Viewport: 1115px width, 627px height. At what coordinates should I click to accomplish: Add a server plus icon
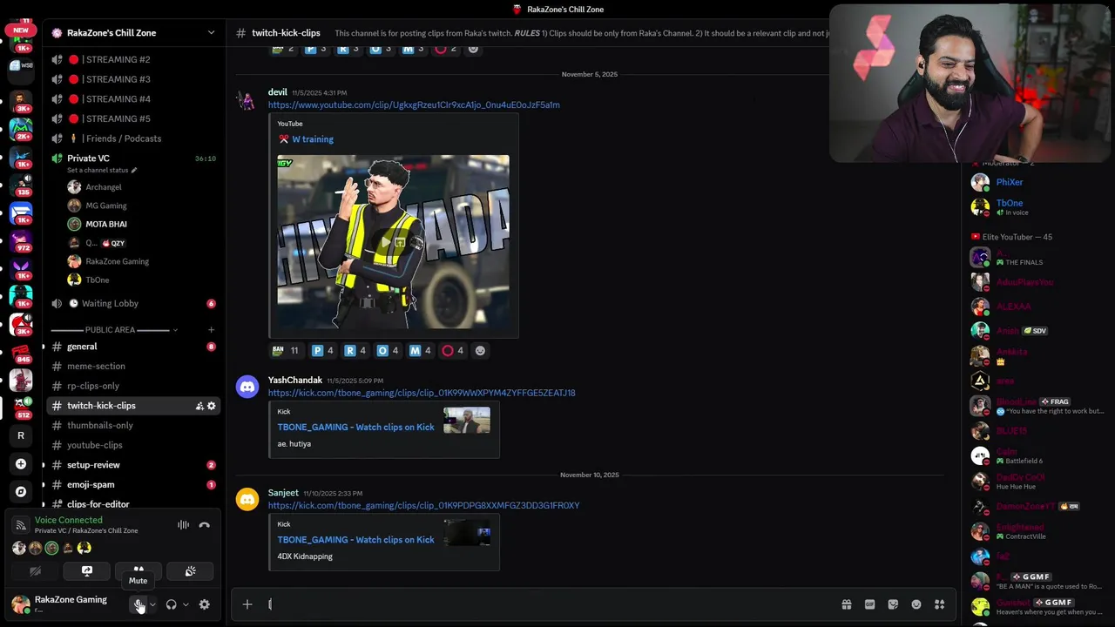point(21,464)
